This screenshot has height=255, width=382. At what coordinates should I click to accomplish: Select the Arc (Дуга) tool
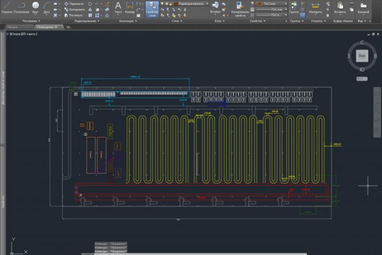click(47, 7)
